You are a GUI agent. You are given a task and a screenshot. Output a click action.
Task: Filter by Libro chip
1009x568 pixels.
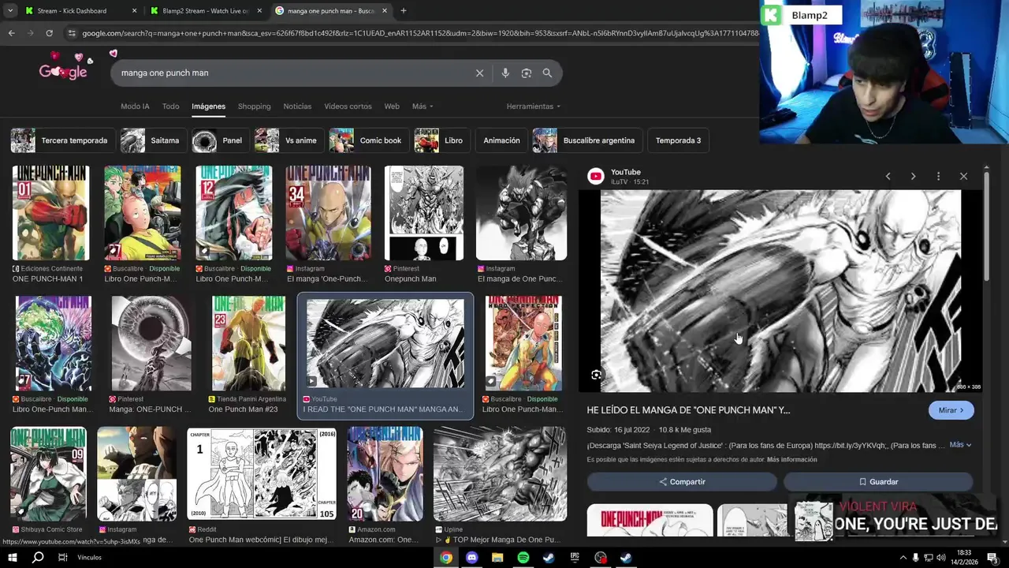coord(441,140)
